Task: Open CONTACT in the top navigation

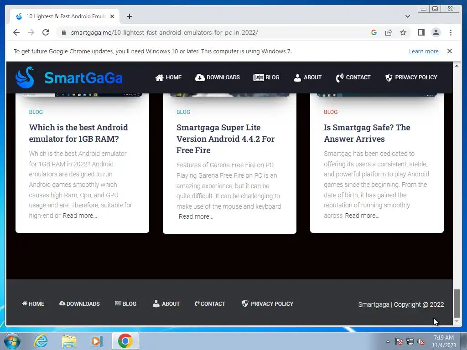Action: tap(353, 77)
